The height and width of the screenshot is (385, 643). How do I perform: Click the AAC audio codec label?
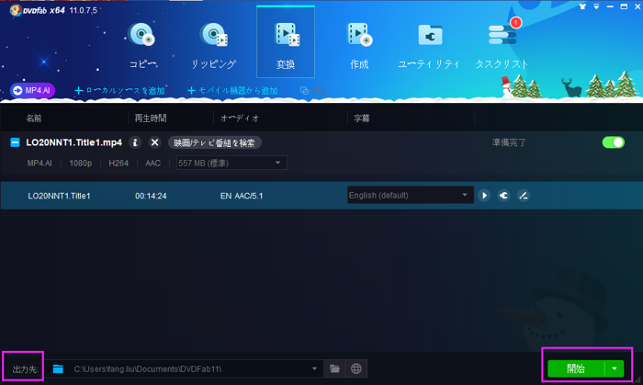(x=153, y=164)
